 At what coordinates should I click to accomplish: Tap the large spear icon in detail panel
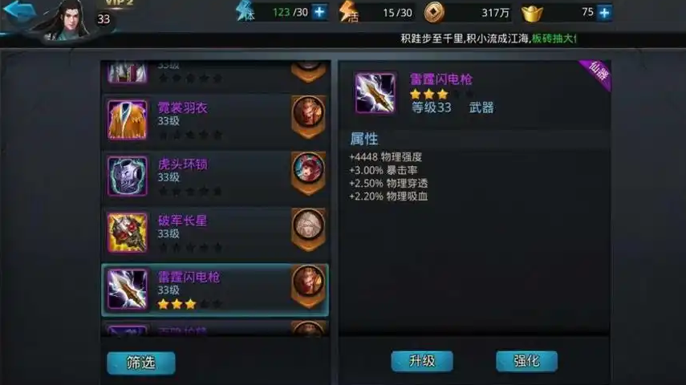point(375,93)
